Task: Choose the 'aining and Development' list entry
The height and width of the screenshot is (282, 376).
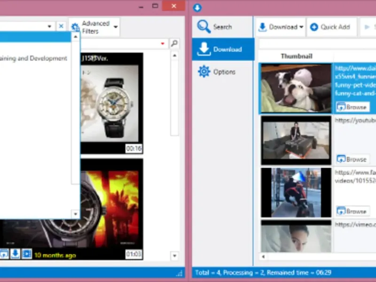Action: [x=33, y=58]
